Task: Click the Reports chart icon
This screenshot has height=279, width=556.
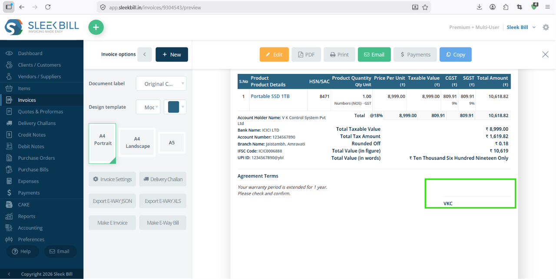Action: [x=9, y=216]
